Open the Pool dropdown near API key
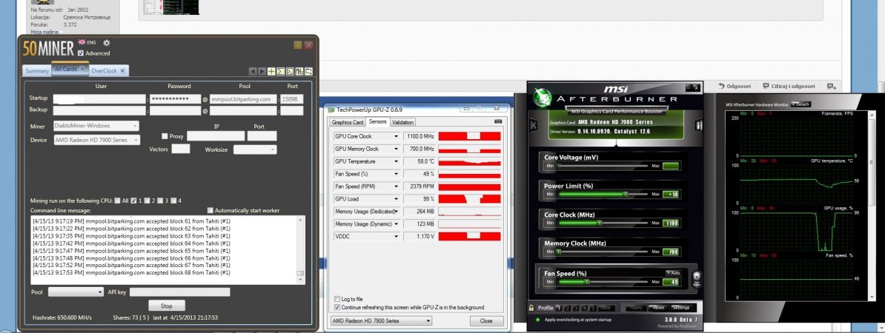 tap(76, 292)
